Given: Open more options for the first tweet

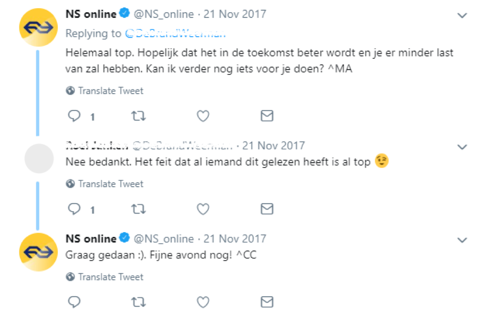Looking at the screenshot, I should [462, 15].
